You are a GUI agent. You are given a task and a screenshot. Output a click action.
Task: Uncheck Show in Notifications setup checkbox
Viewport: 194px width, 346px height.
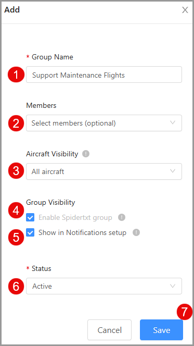(30, 232)
